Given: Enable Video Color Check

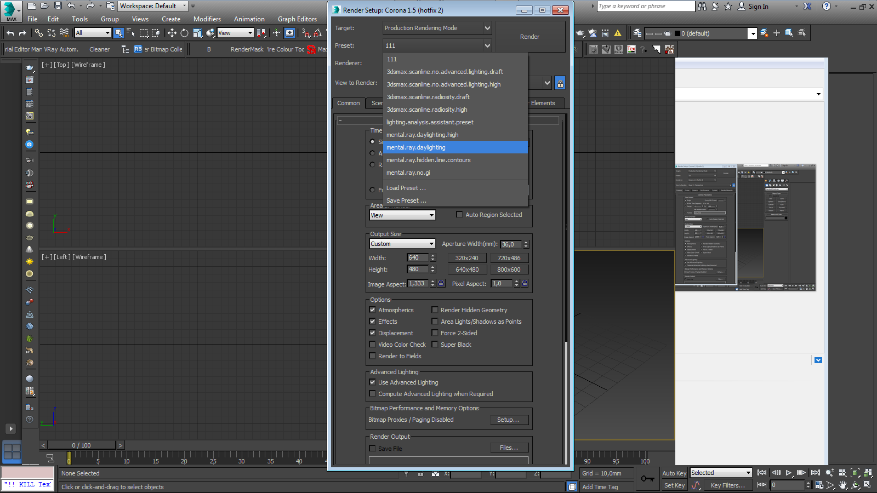Looking at the screenshot, I should coord(373,345).
